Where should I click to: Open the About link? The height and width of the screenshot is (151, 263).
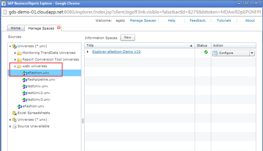(250, 21)
